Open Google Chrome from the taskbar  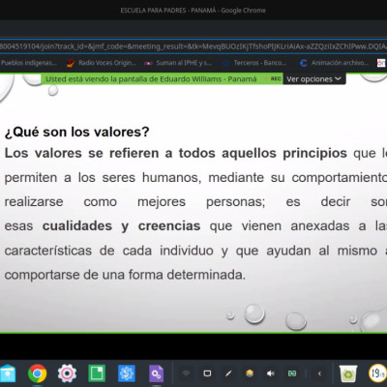(38, 373)
